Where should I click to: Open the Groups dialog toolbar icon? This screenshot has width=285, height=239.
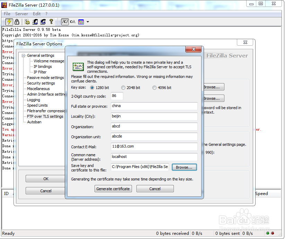43,21
